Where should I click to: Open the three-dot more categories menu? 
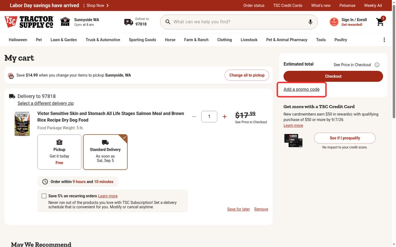pos(384,40)
